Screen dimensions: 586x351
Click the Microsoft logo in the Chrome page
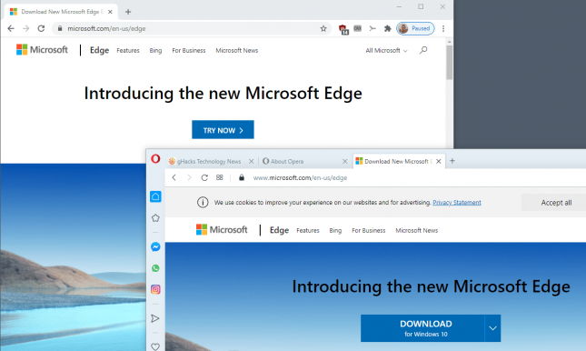pos(42,50)
